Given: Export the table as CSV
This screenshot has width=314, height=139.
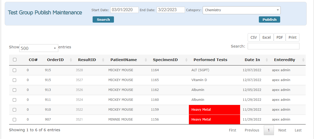Looking at the screenshot, I should coord(254,37).
